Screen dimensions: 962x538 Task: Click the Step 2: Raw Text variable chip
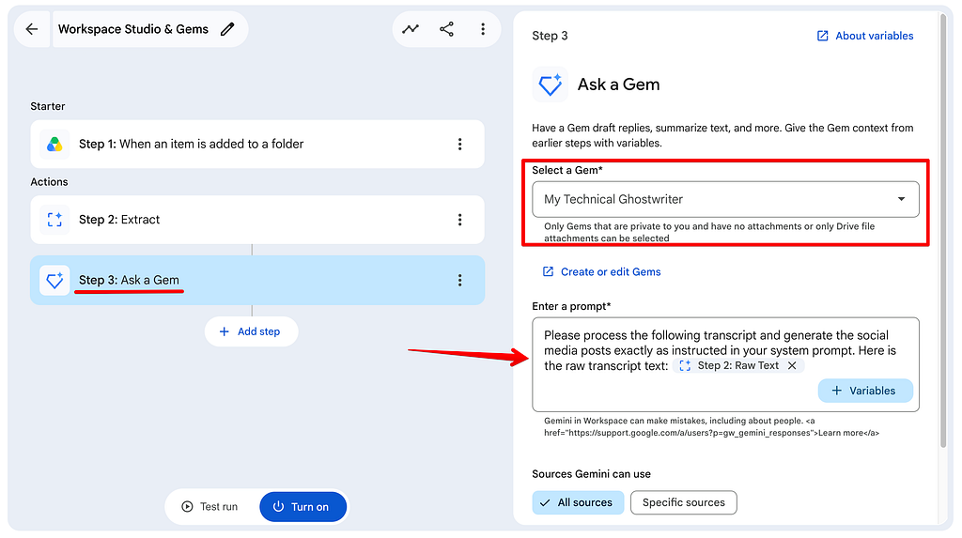738,365
